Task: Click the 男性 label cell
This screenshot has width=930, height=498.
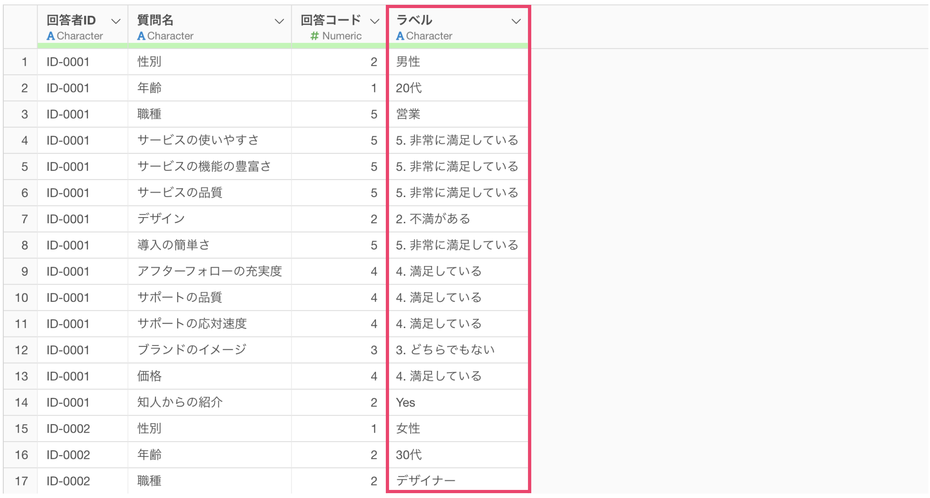Action: click(408, 62)
